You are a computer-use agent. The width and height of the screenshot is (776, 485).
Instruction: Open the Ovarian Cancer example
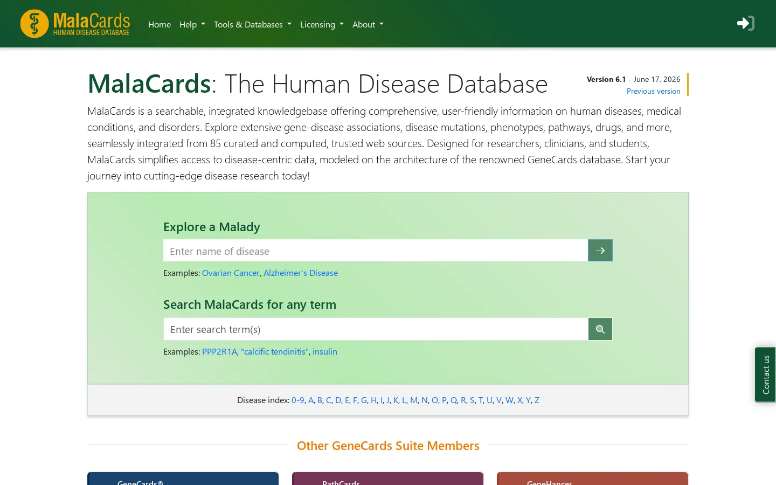pyautogui.click(x=231, y=273)
